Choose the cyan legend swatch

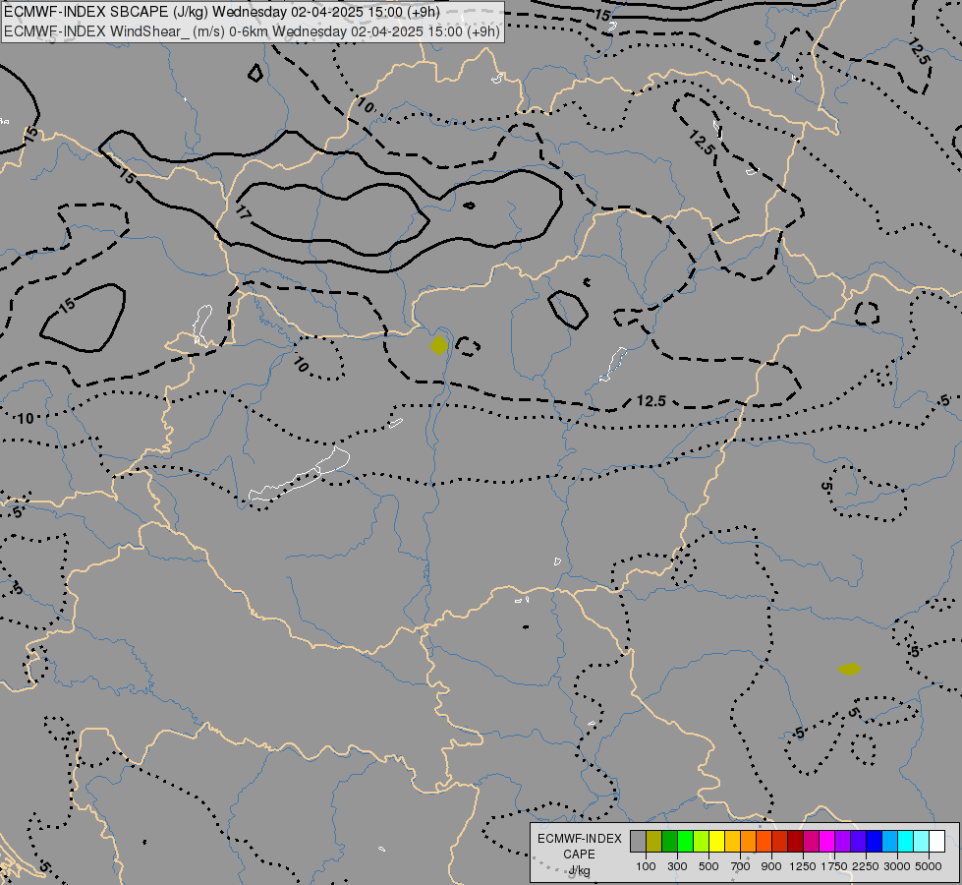point(906,842)
